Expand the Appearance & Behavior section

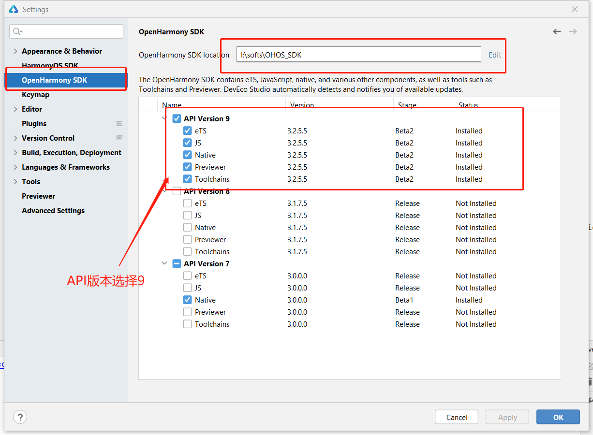[15, 51]
